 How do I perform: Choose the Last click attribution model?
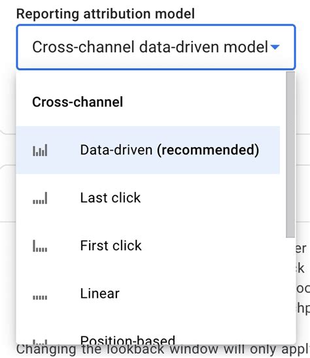[x=148, y=198]
